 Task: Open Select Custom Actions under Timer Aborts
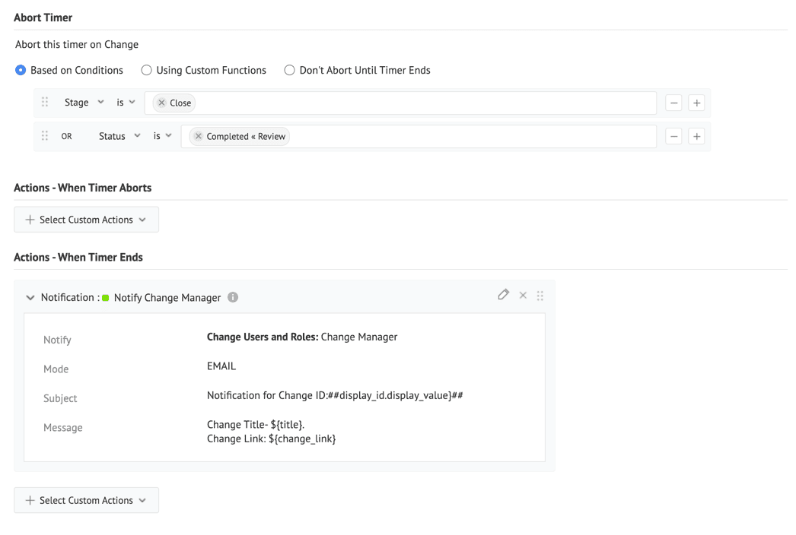coord(86,220)
